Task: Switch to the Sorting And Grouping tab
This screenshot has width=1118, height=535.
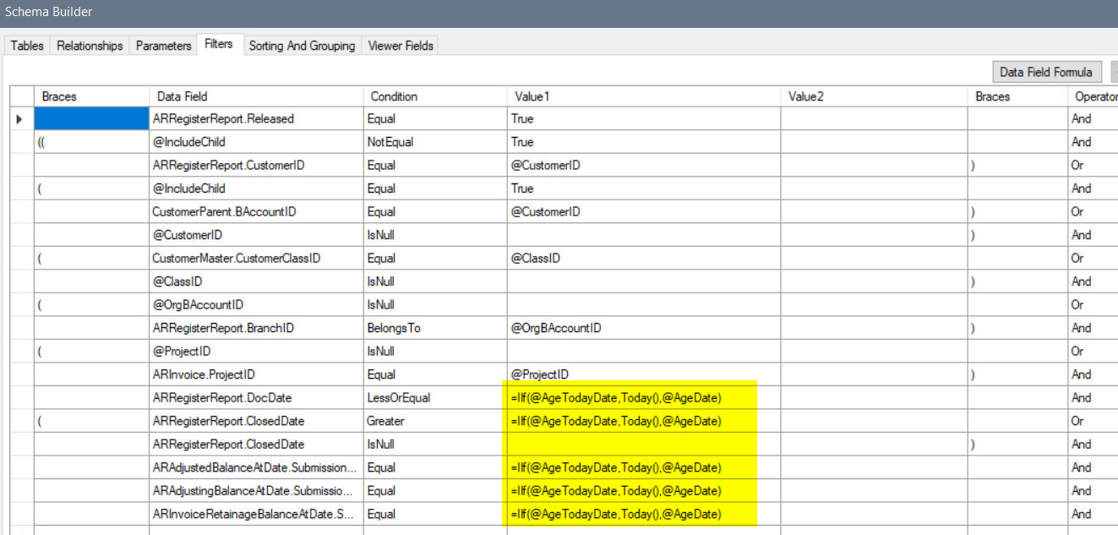Action: 302,46
